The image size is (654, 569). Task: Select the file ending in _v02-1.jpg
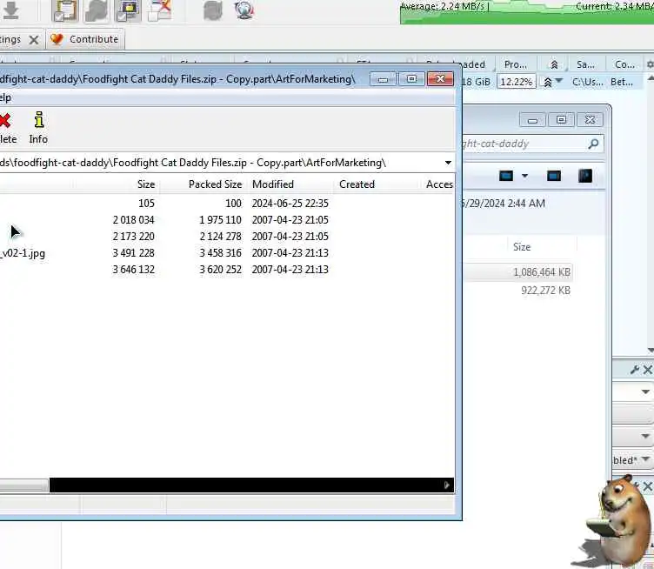pyautogui.click(x=23, y=253)
